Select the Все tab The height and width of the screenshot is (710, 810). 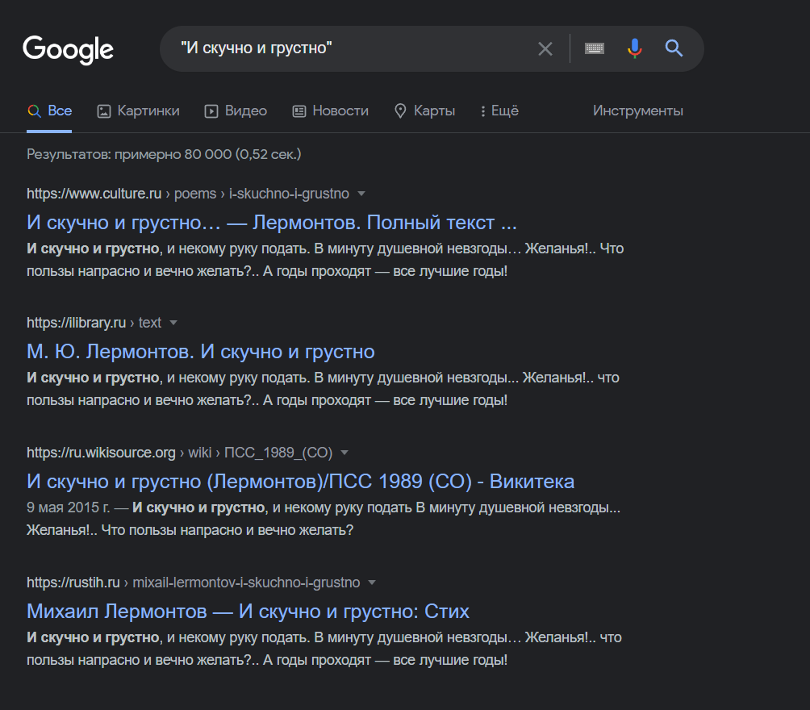tap(49, 111)
